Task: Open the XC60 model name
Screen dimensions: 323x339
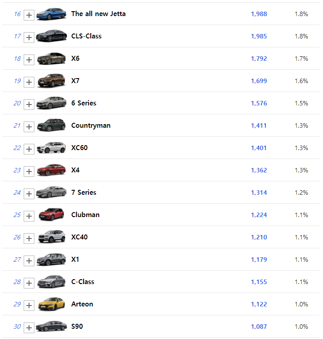Action: click(x=80, y=148)
